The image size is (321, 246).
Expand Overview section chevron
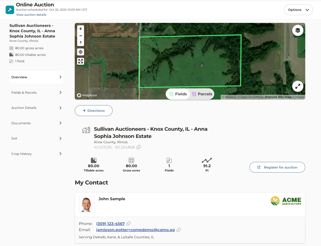tap(60, 77)
